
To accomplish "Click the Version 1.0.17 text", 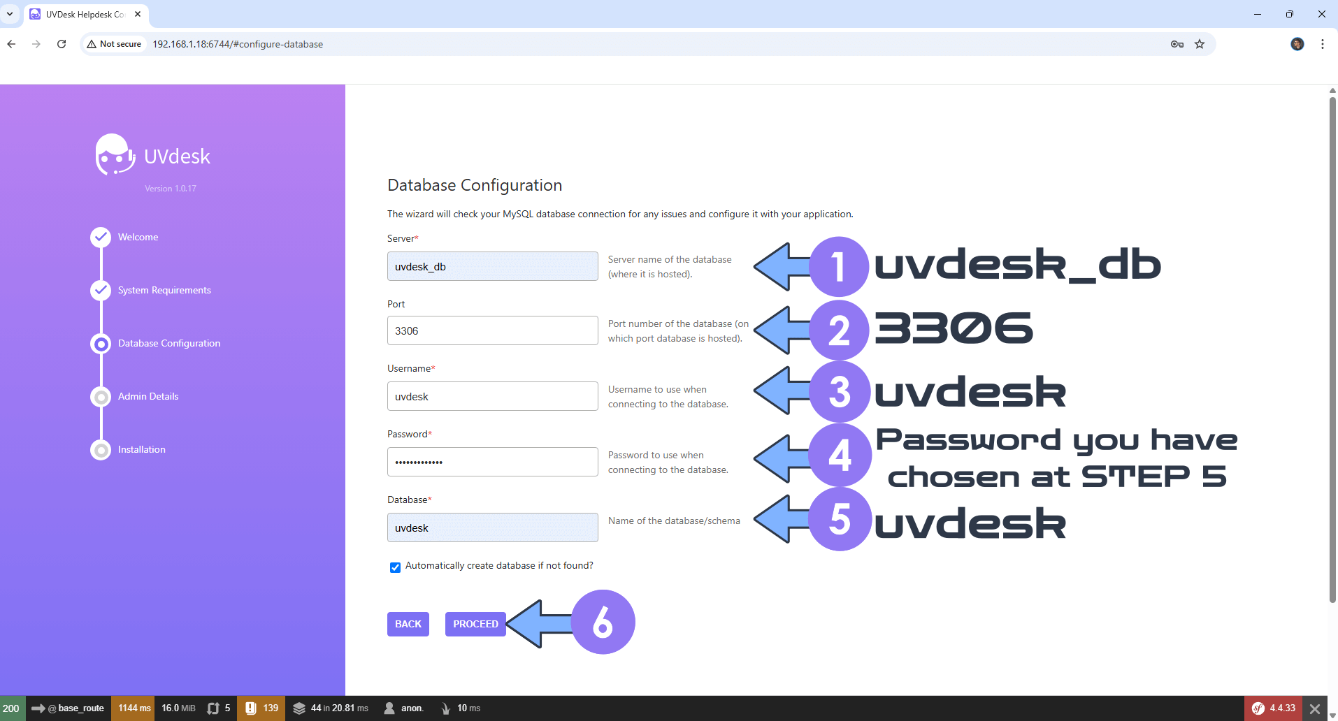I will pyautogui.click(x=171, y=189).
